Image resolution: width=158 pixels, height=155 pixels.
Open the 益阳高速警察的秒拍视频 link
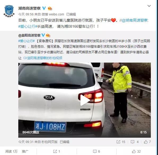click(43, 58)
